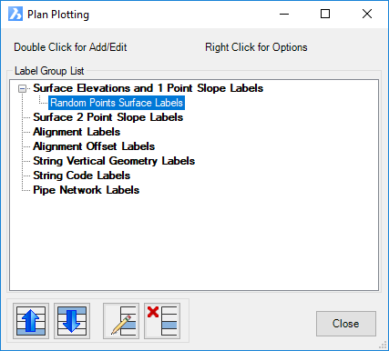
Task: Select Surface Elevations and 1 Point Slope Labels
Action: pos(148,88)
